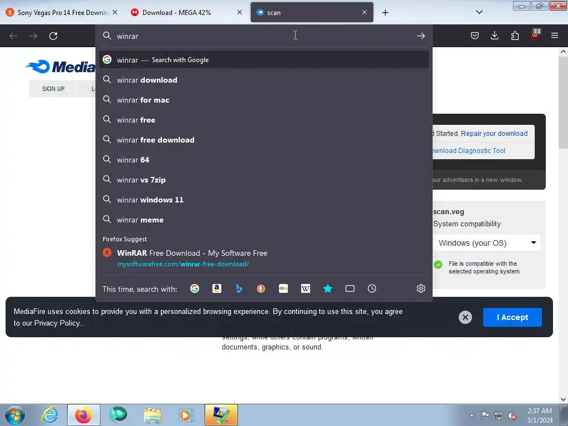Open the extensions puzzle icon
568x426 pixels.
click(x=515, y=35)
